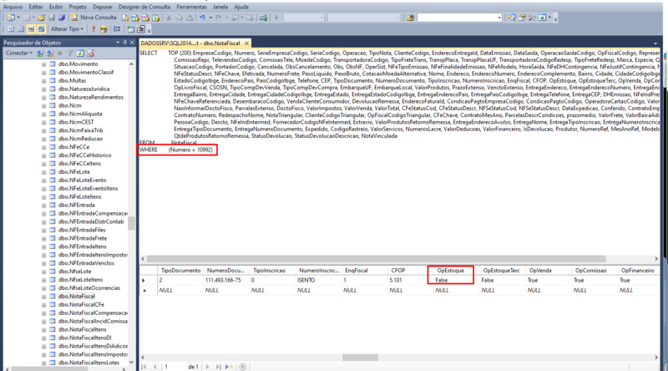Click the cut scissors icon

pyautogui.click(x=169, y=18)
